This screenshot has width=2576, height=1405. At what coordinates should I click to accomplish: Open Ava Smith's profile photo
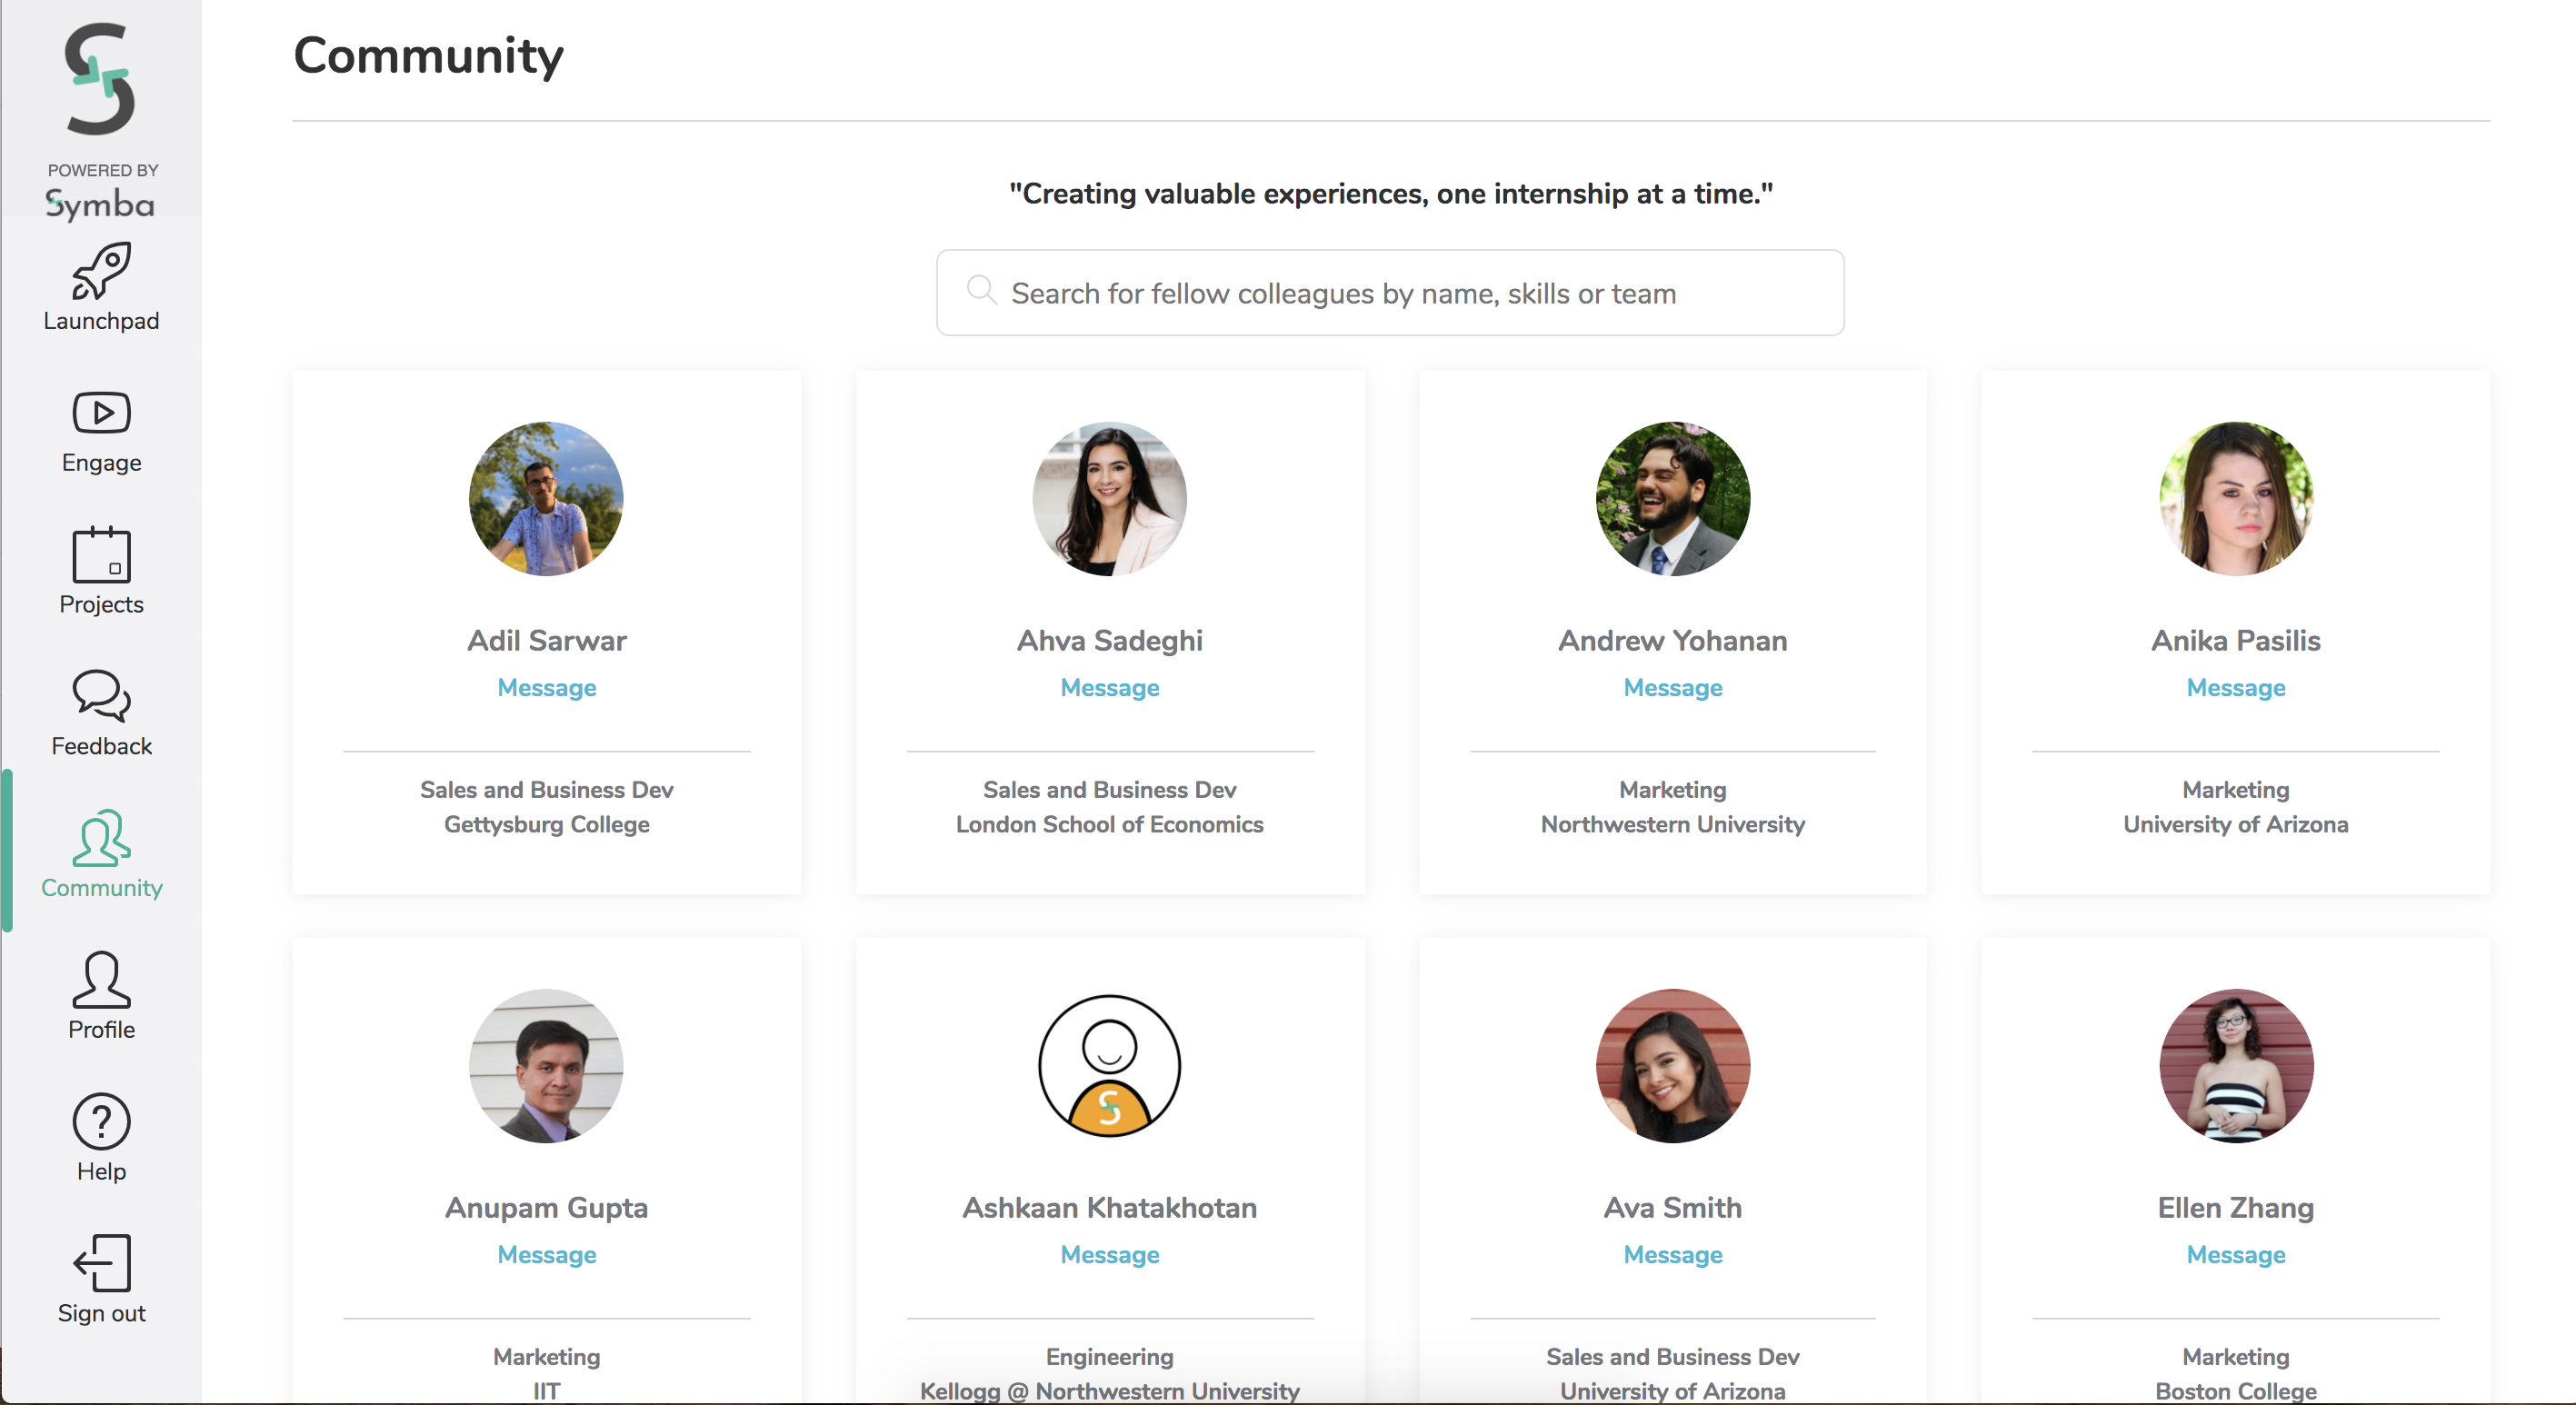1672,1066
